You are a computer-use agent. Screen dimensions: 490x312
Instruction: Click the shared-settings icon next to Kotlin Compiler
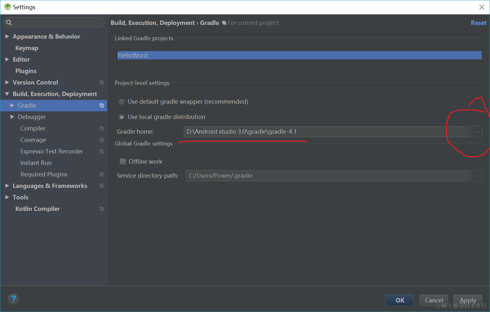click(101, 209)
